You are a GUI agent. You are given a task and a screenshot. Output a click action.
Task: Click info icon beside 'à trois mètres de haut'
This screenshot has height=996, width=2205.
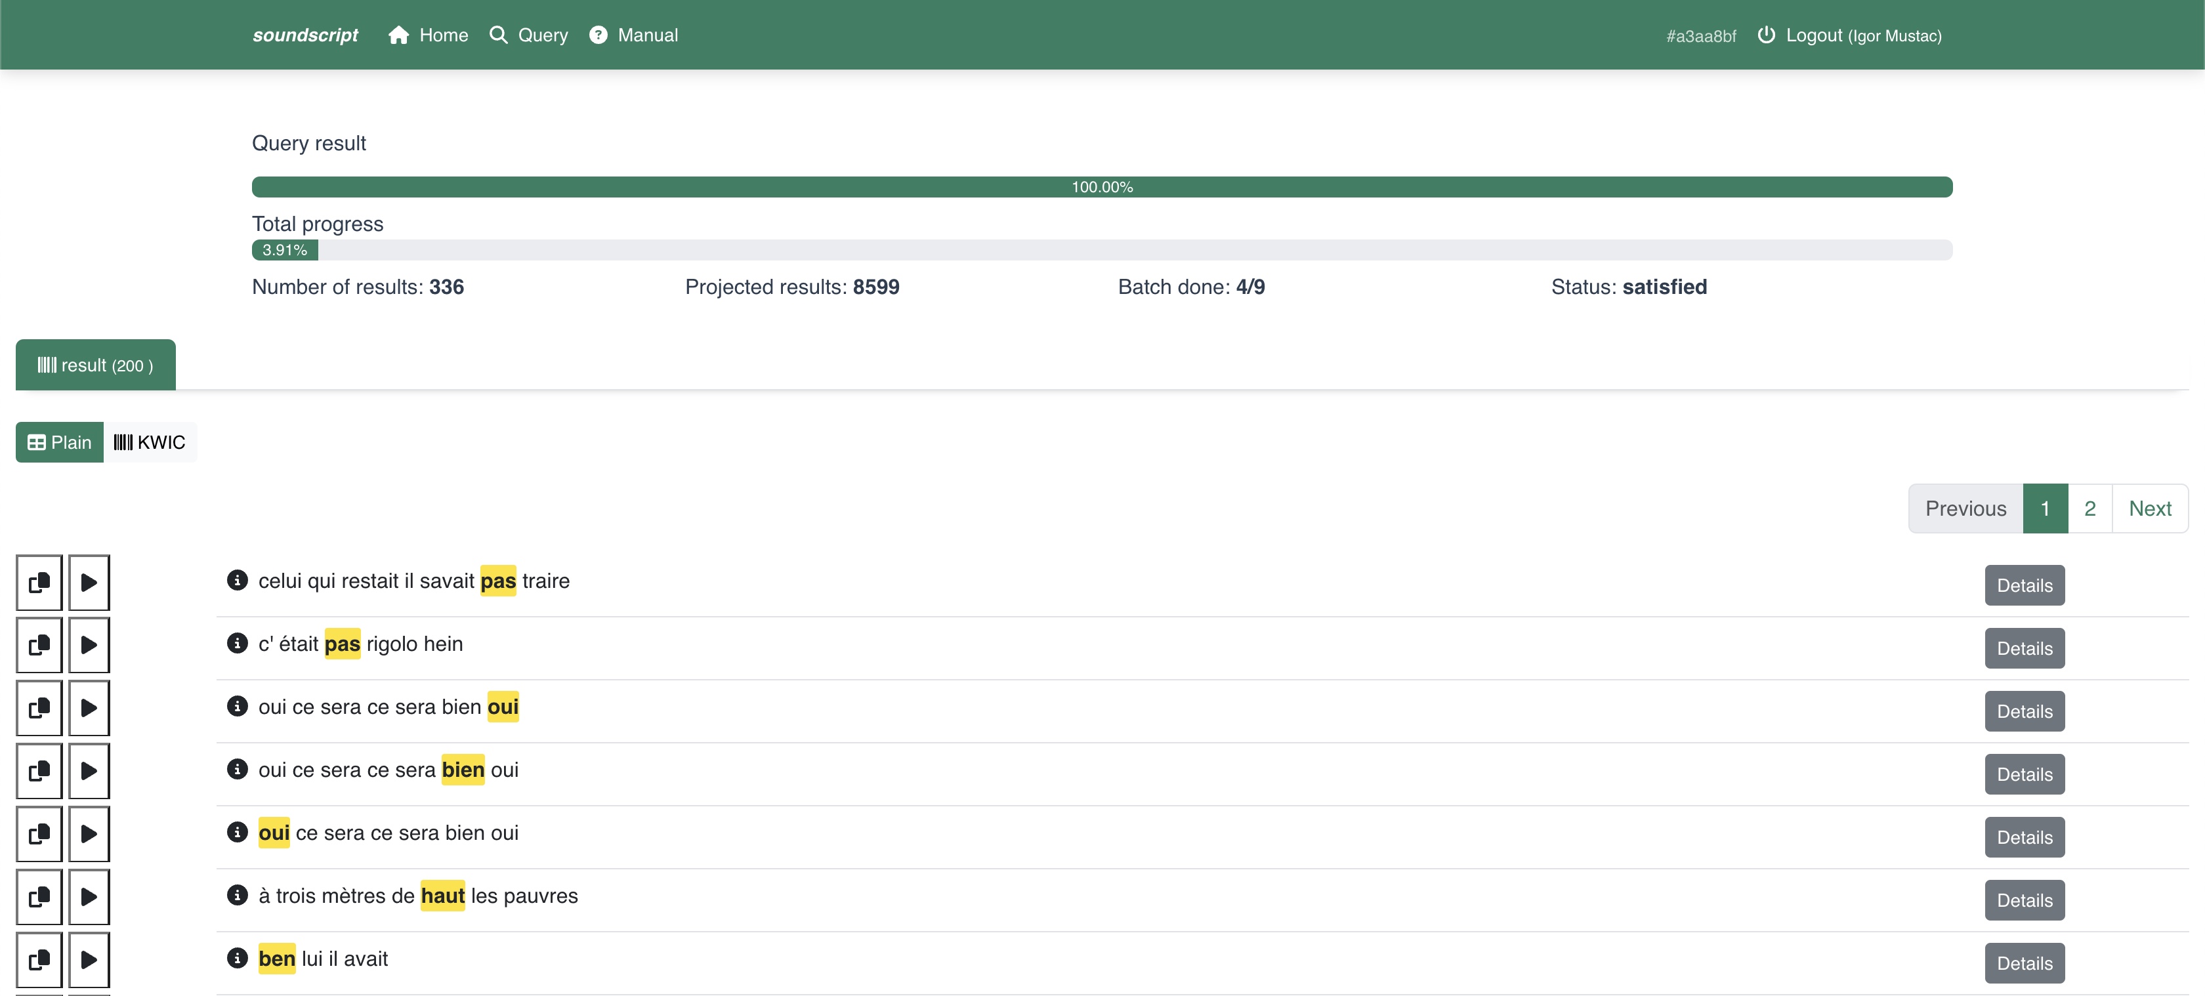click(x=237, y=895)
